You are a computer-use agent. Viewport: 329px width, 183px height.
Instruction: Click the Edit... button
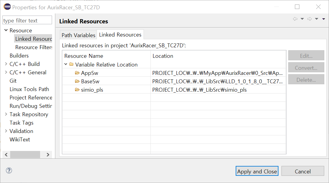coord(306,56)
